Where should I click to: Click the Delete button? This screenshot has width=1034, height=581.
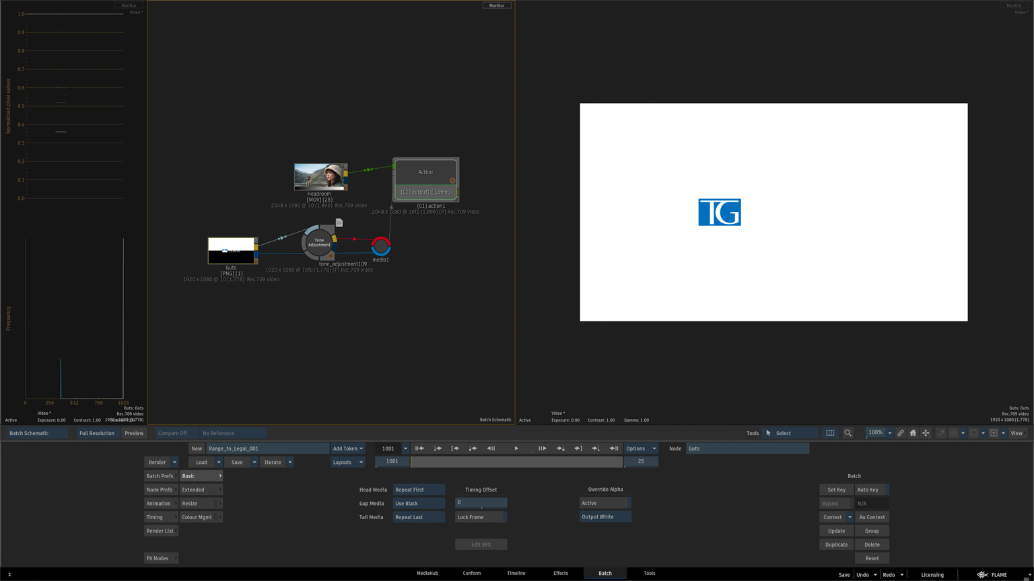pyautogui.click(x=872, y=545)
